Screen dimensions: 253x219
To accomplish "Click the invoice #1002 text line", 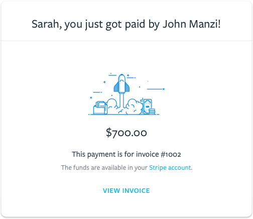I will pyautogui.click(x=126, y=154).
